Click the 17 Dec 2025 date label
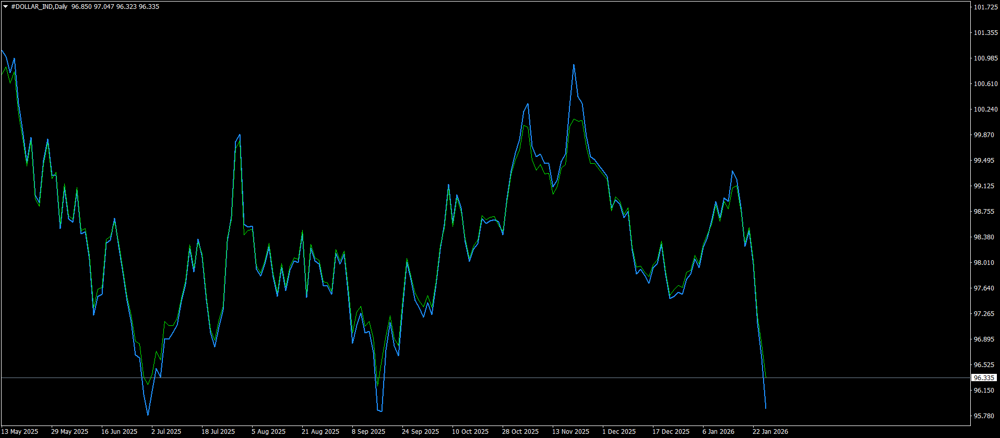The image size is (1000, 438). tap(671, 431)
